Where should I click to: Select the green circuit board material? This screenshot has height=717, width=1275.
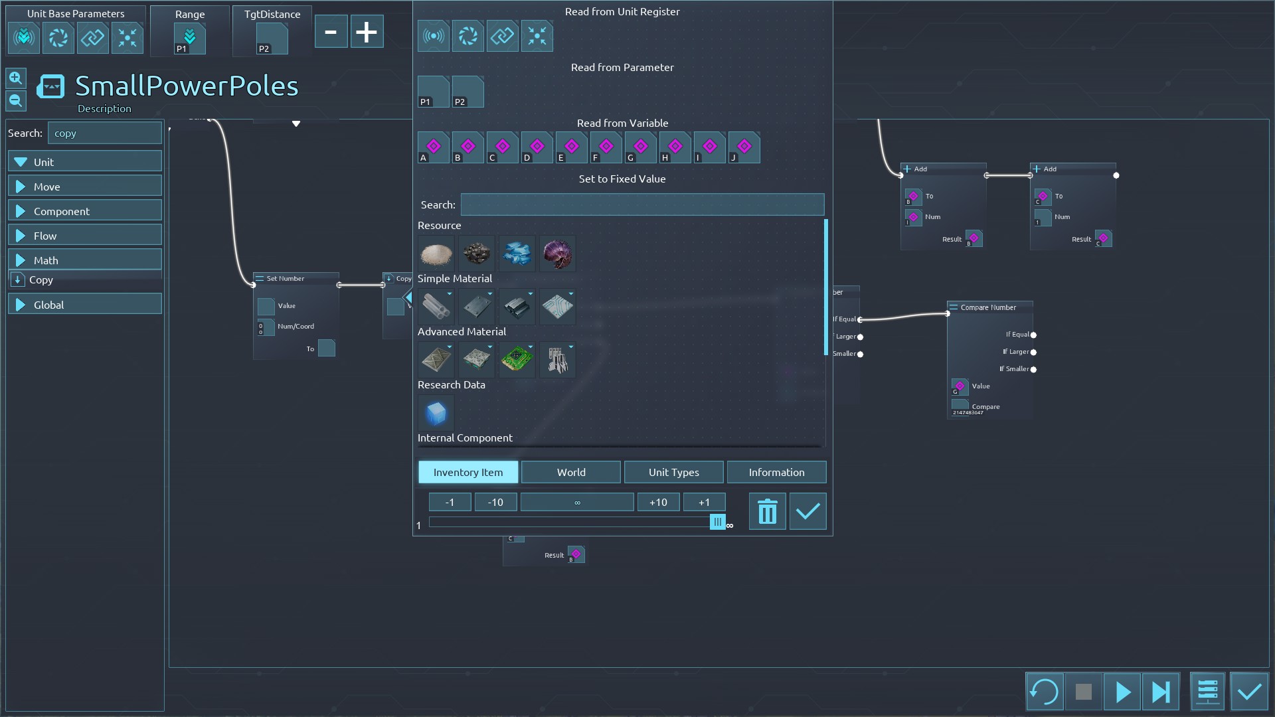click(x=517, y=360)
